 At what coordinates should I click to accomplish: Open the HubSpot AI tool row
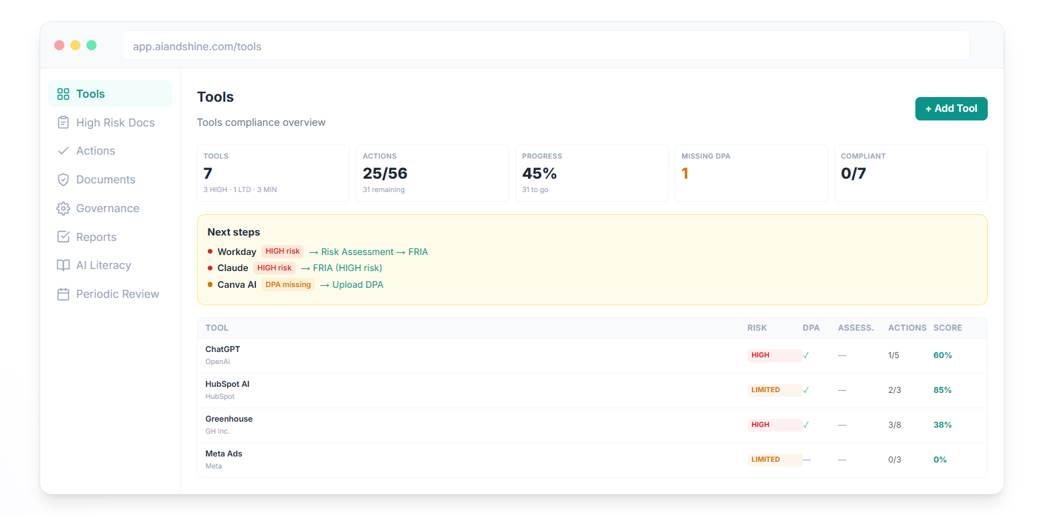coord(592,390)
